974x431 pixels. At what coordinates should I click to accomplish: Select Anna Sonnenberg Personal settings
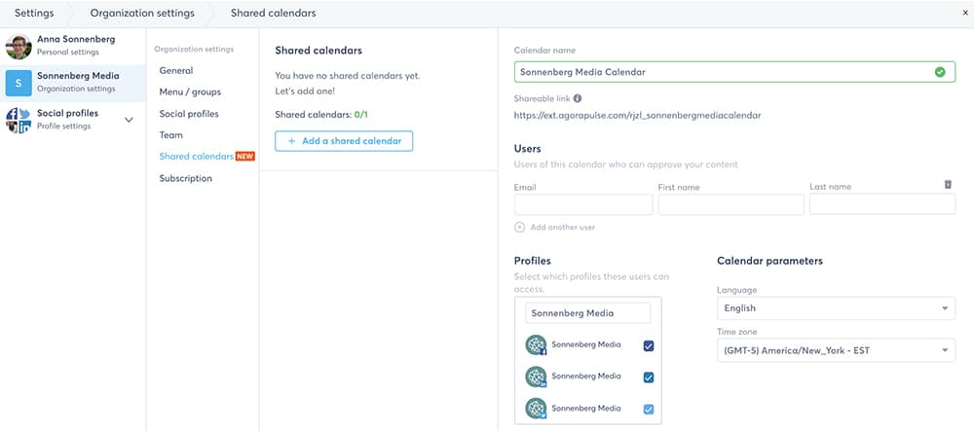(x=73, y=46)
